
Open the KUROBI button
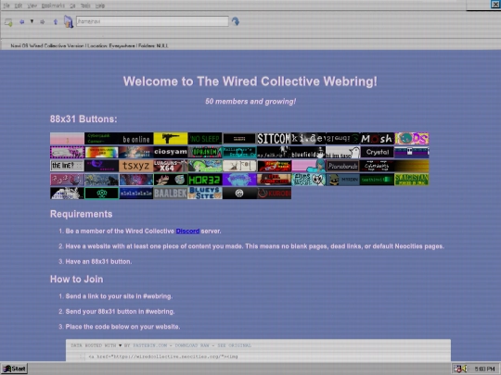274,194
